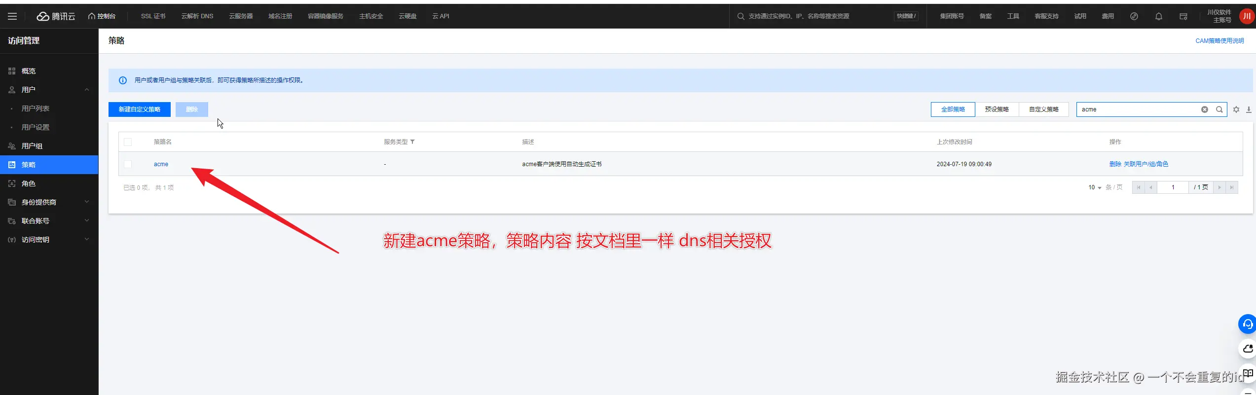Open 主机安全 in top navigation

tap(371, 16)
